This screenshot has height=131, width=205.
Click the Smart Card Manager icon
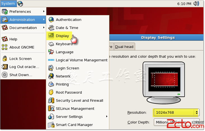(51, 125)
